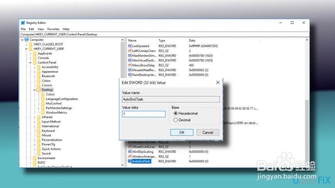The image size is (335, 188).
Task: Collapse the Computer root node
Action: pyautogui.click(x=22, y=40)
